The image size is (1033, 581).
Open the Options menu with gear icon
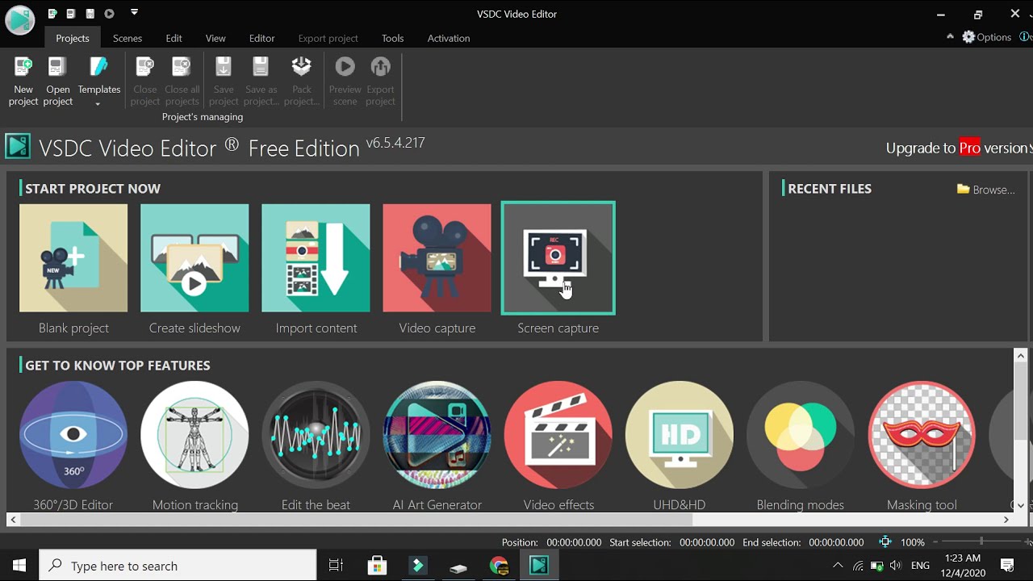point(986,37)
